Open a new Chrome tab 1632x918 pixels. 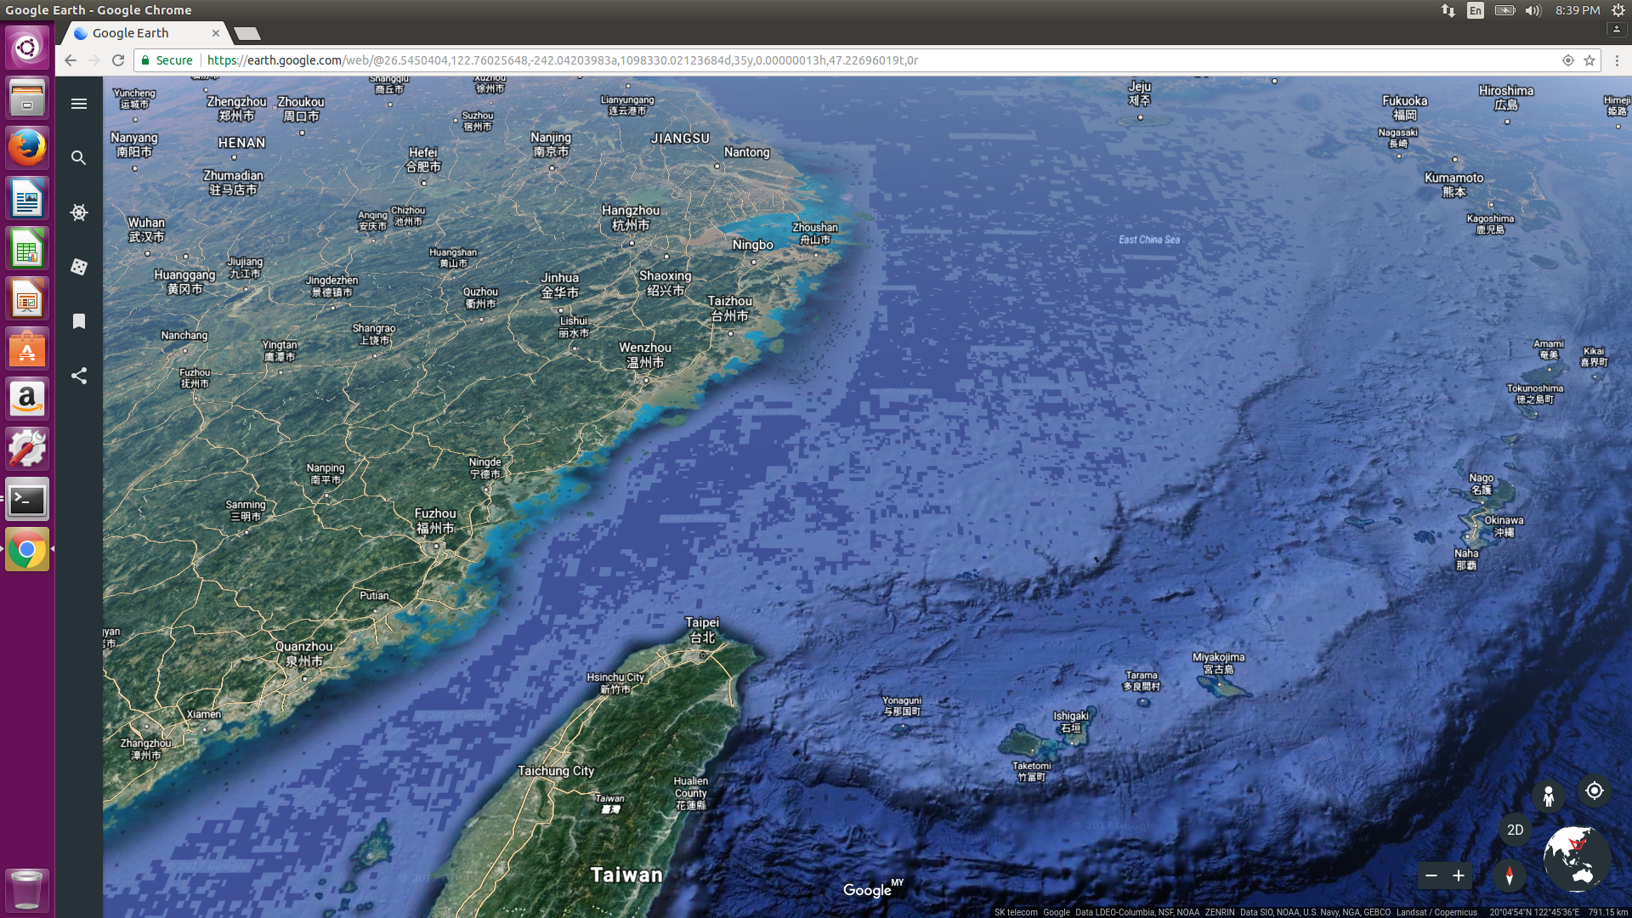click(247, 33)
